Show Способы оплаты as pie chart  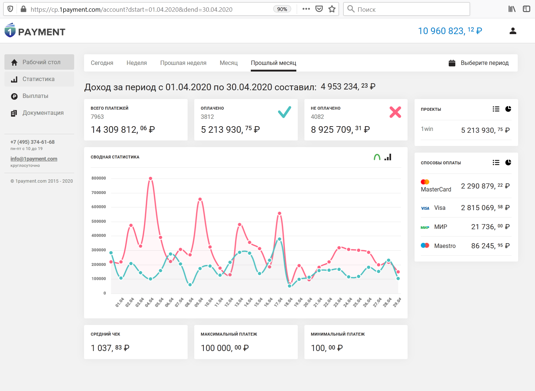pyautogui.click(x=508, y=162)
